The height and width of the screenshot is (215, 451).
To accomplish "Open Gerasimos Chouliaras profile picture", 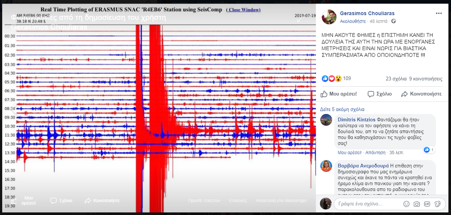I will click(x=329, y=17).
